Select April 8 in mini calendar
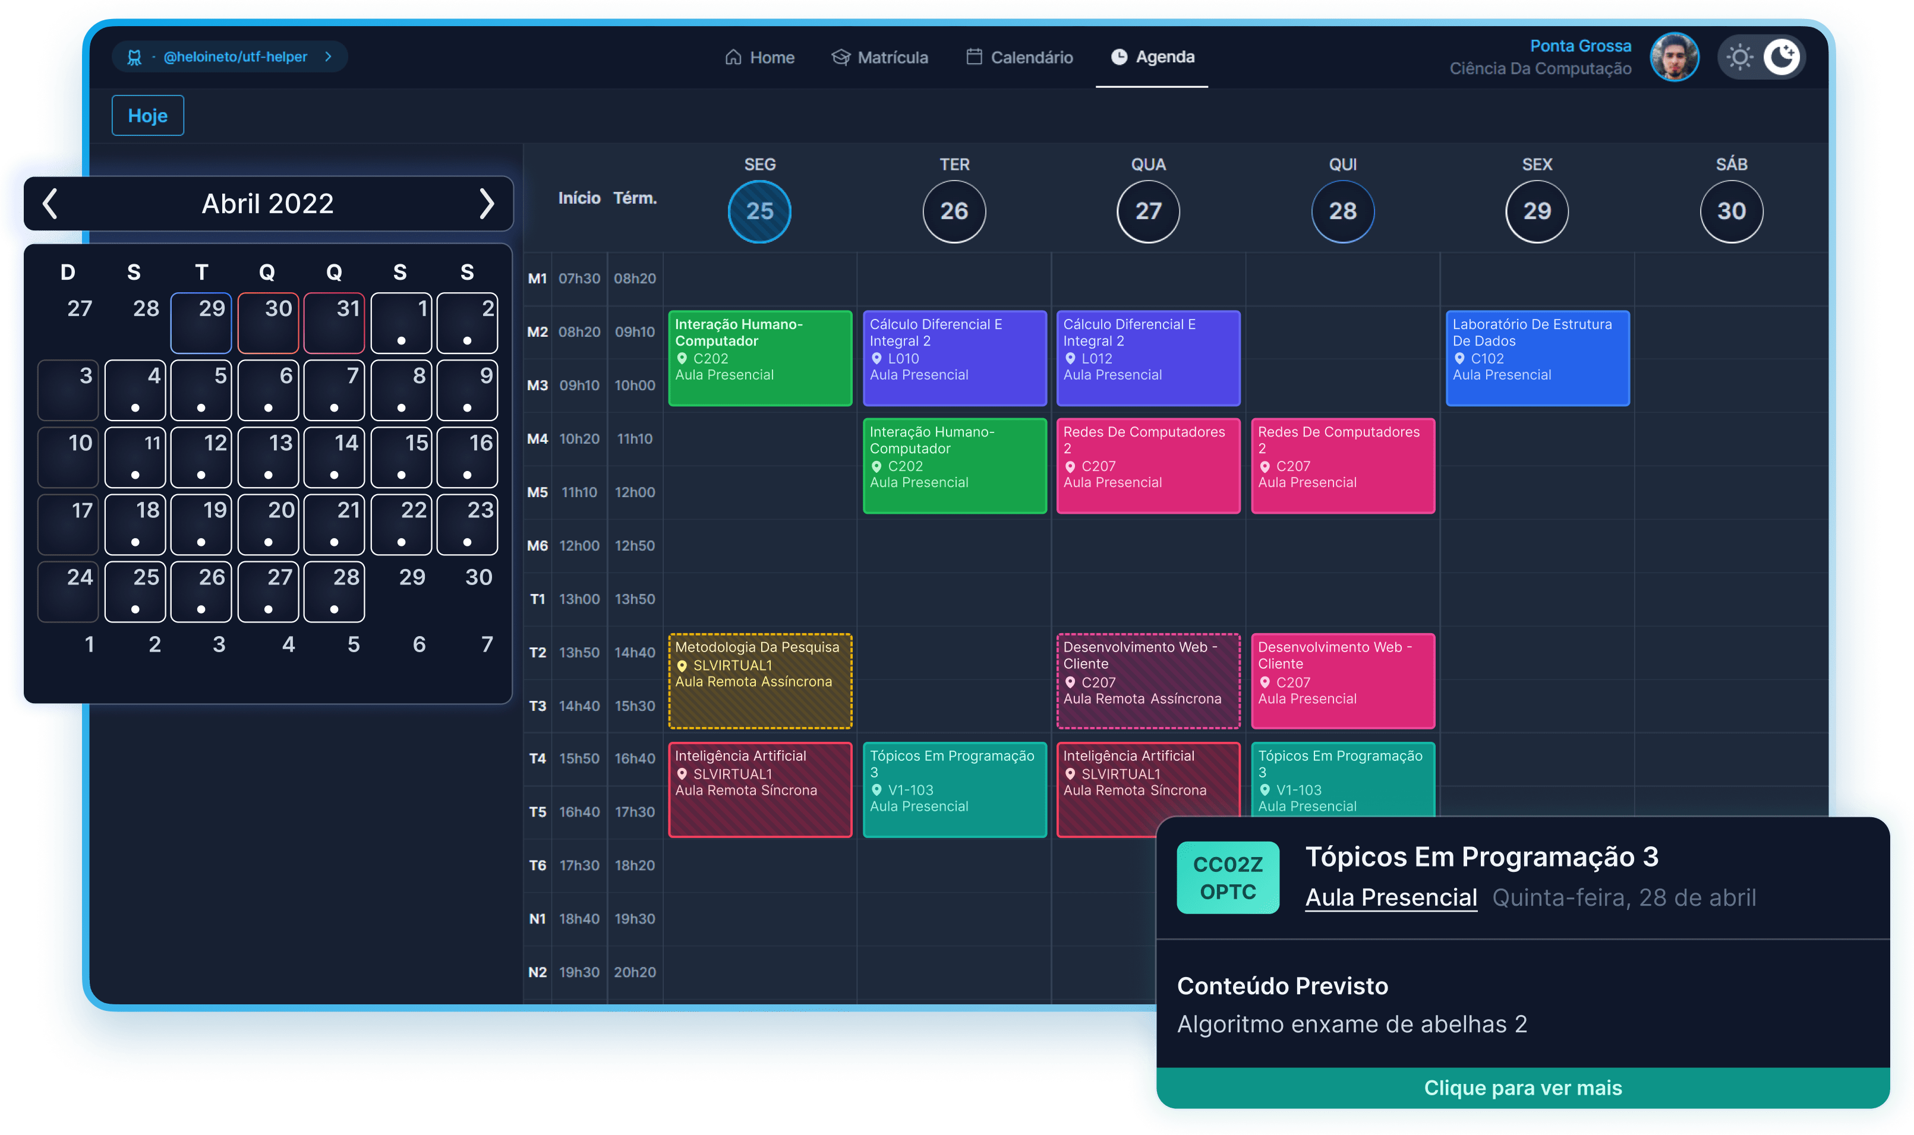 pos(401,390)
